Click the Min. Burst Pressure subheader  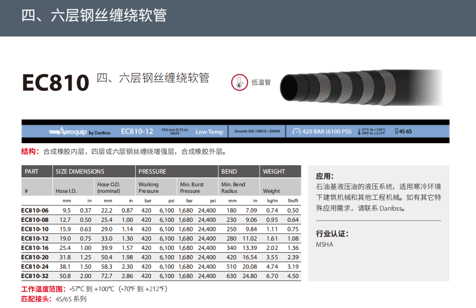pos(192,188)
